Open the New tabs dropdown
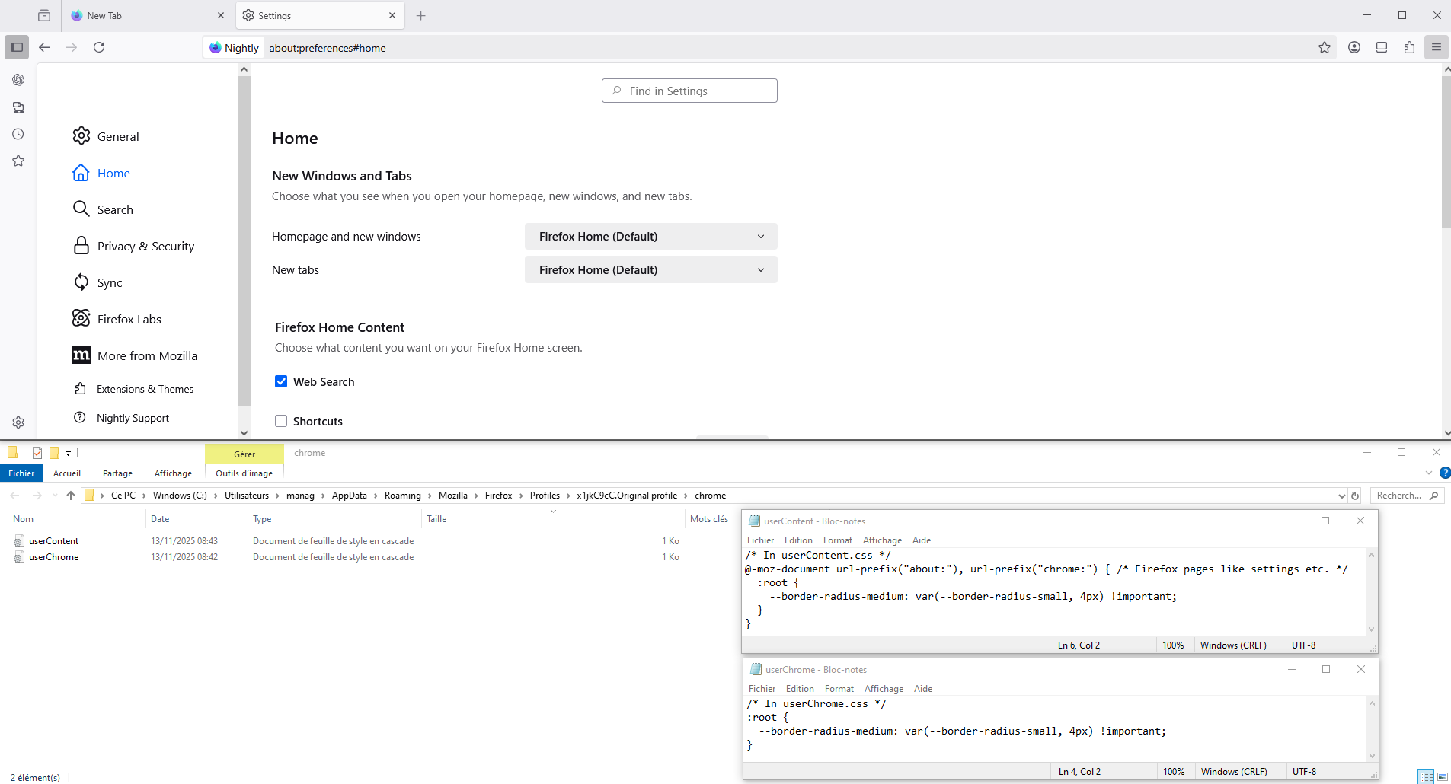1451x784 pixels. pyautogui.click(x=650, y=270)
